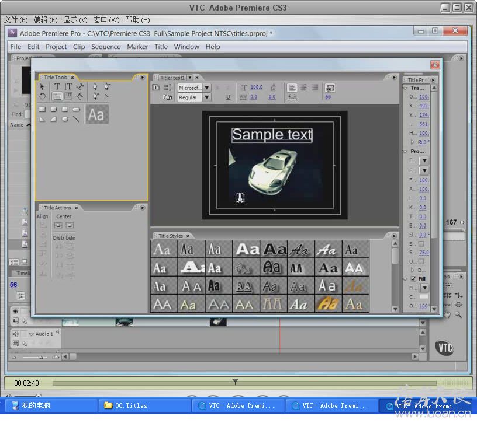Open Fill Type dropdown in Title Properties
The image size is (477, 423).
point(424,288)
